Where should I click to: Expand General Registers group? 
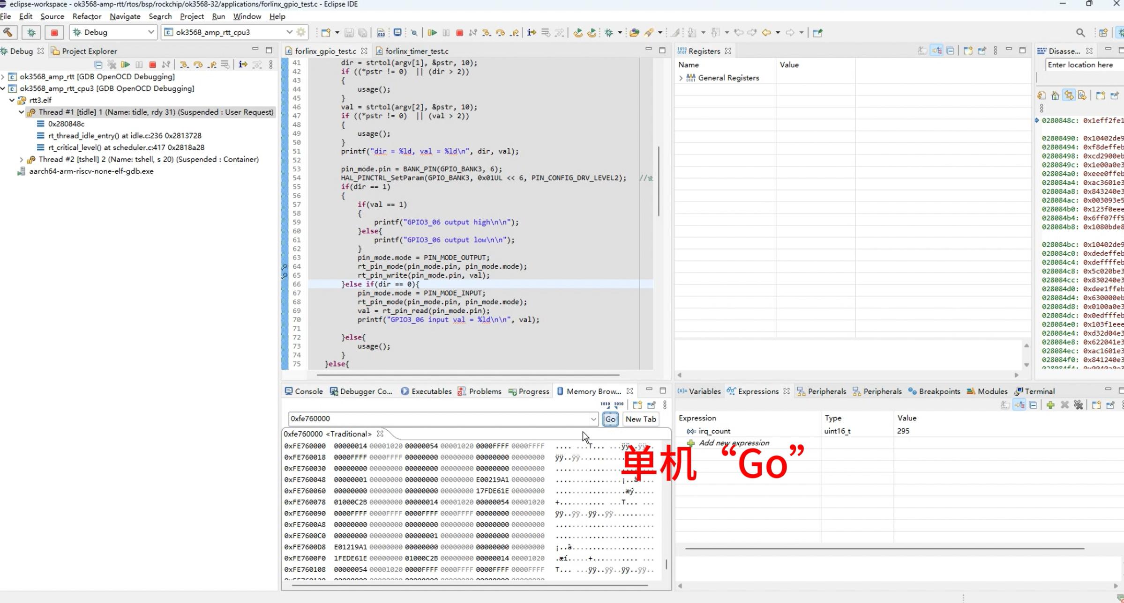click(681, 78)
